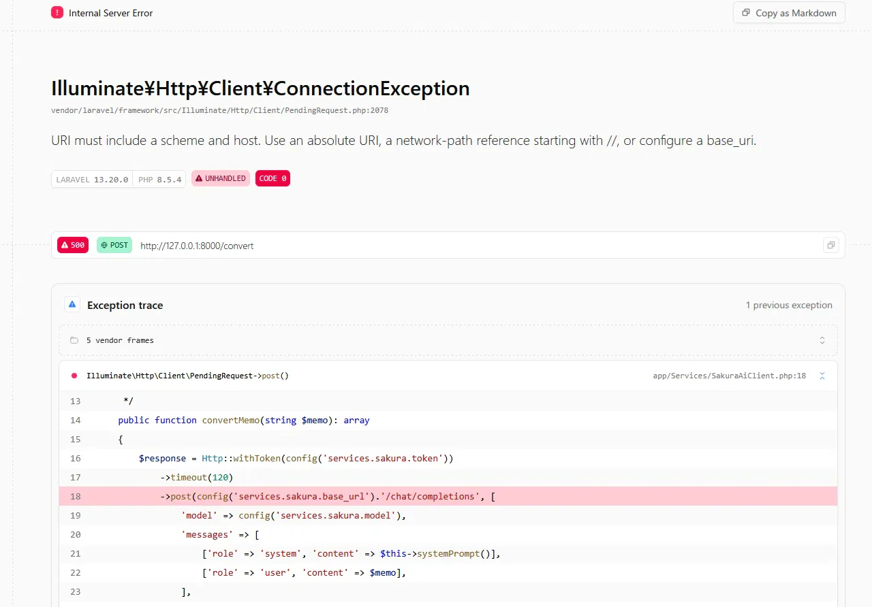872x607 pixels.
Task: Click the app/Services/SakuraAiClient.php:18 file path
Action: (729, 376)
